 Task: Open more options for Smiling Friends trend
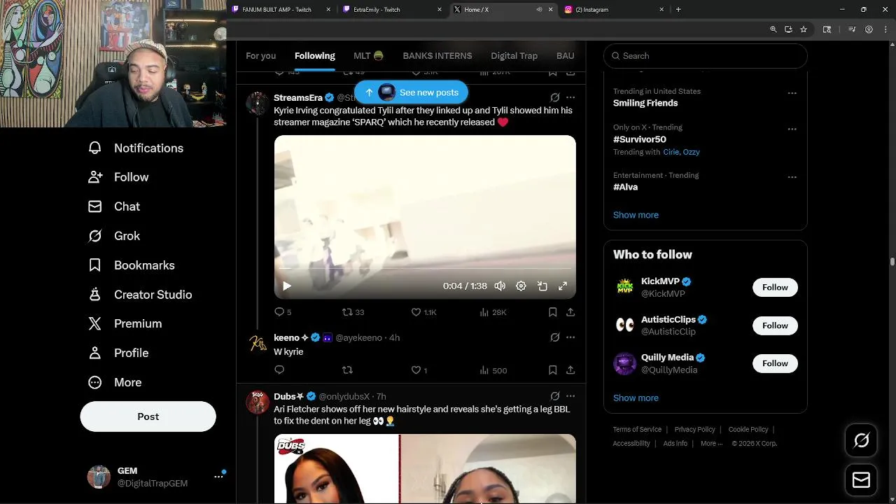[x=792, y=93]
